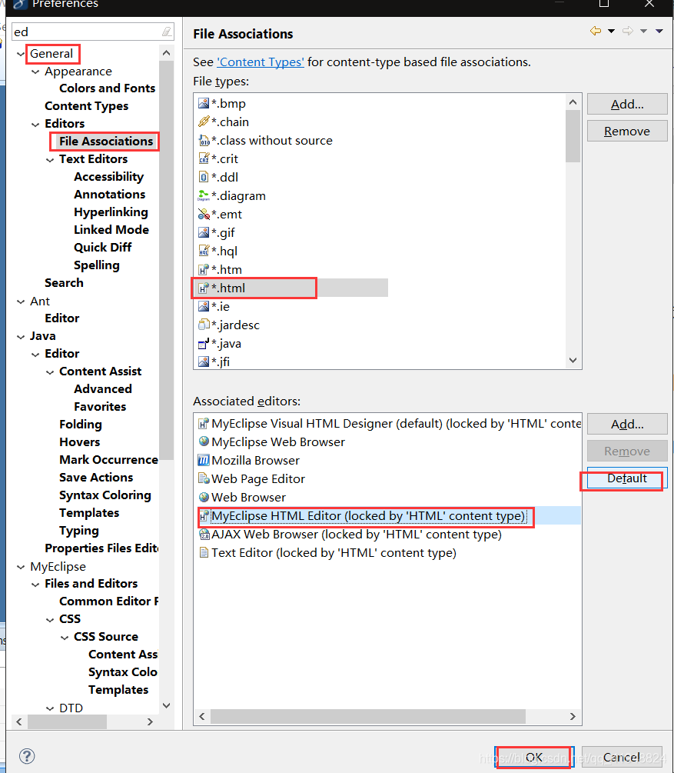Select File Associations in the tree

106,142
